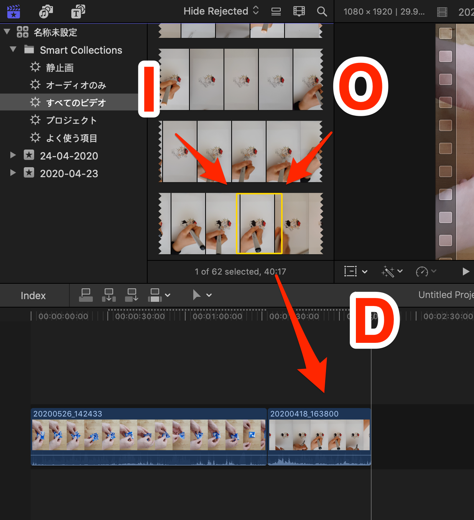Click the timeline ruler at 00:00:30:00
This screenshot has width=474, height=520.
(x=140, y=316)
